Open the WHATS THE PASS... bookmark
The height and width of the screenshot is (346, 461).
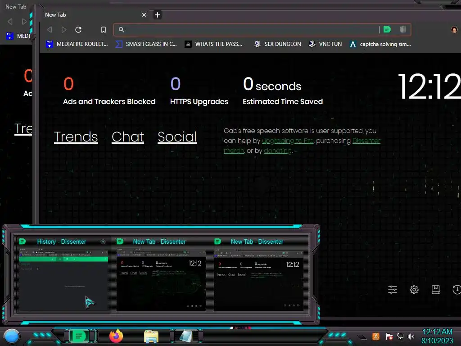tap(213, 44)
